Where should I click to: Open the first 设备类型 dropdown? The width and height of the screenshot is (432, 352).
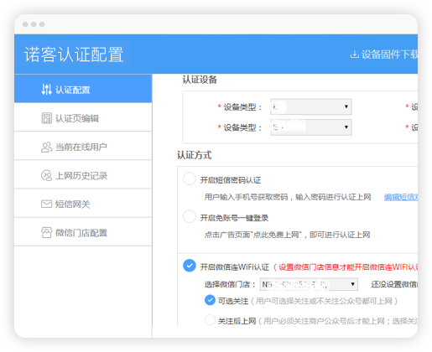(x=311, y=106)
